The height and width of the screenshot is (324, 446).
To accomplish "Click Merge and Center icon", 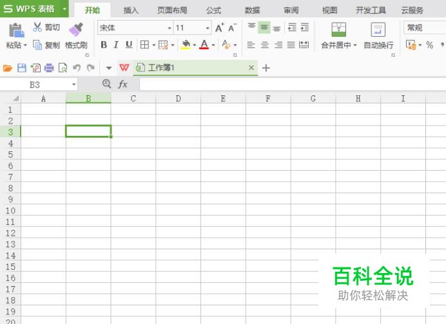I will pyautogui.click(x=339, y=30).
